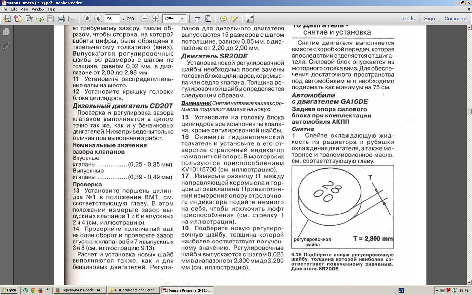Image resolution: width=472 pixels, height=295 pixels.
Task: Open the attachments paperclip panel
Action: pos(6,46)
